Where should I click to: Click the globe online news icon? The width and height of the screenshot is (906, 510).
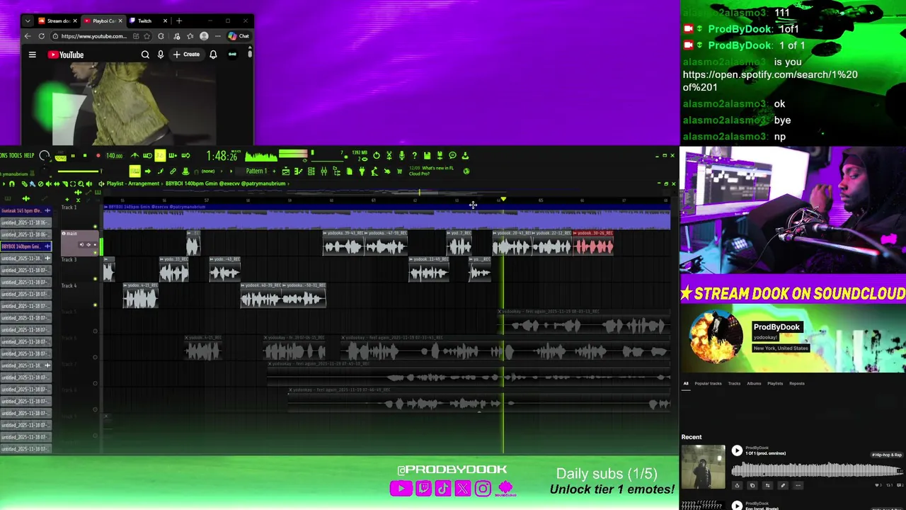click(466, 171)
